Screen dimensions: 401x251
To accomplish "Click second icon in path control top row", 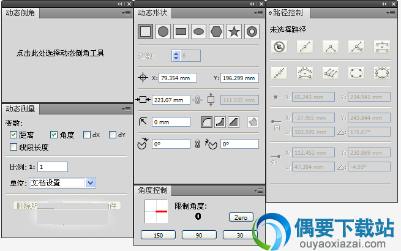I will tap(305, 47).
